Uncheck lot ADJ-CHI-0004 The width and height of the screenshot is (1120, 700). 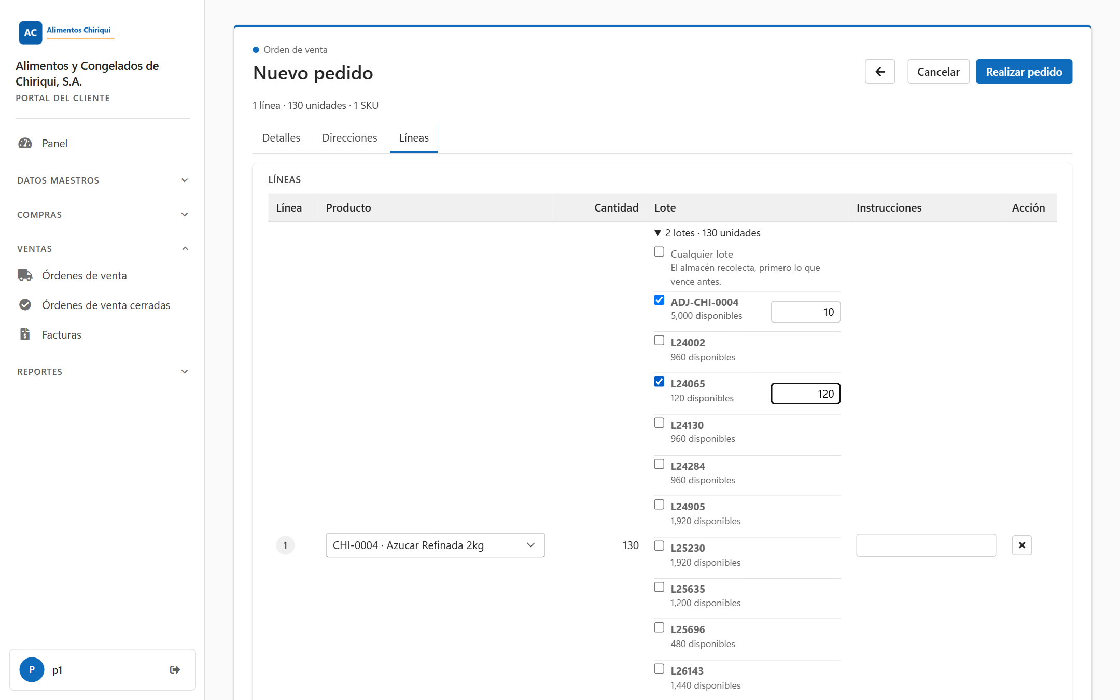[x=659, y=300]
